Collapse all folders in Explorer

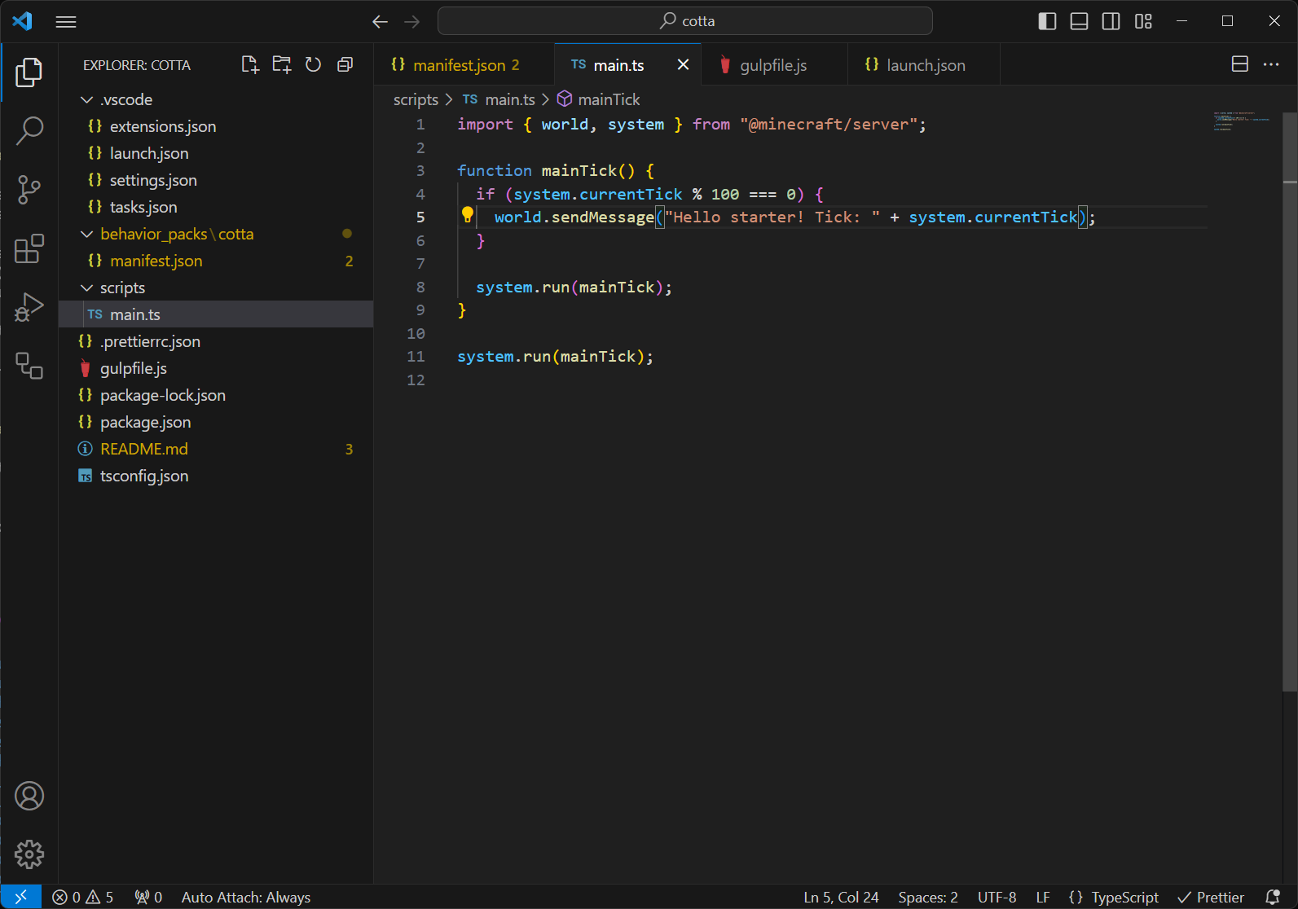(x=345, y=64)
